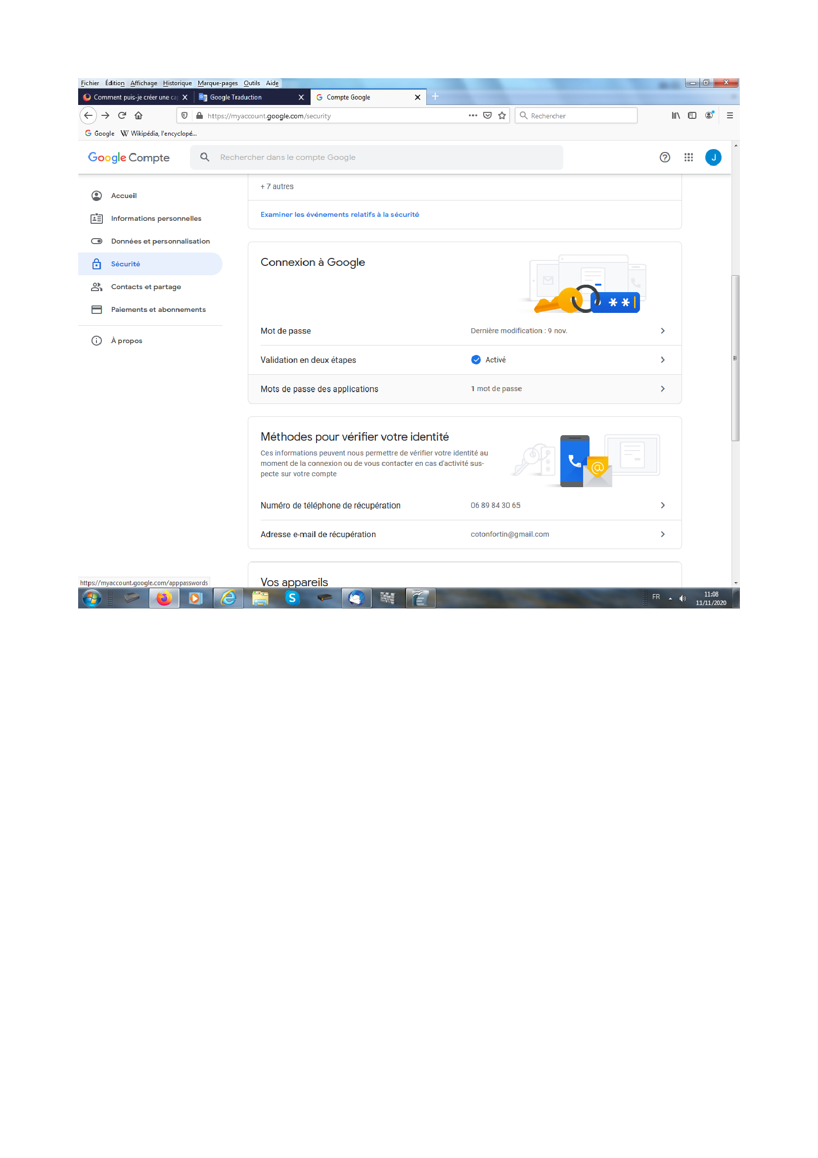Open the Marque-pages menu

pos(218,83)
